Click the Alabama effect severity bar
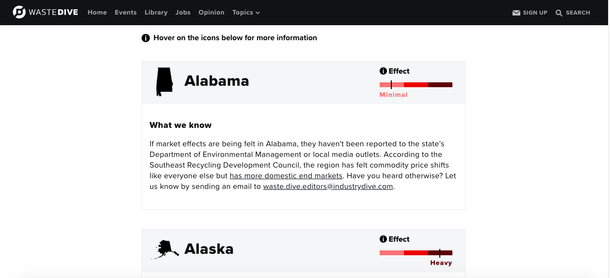This screenshot has width=610, height=278. [416, 85]
